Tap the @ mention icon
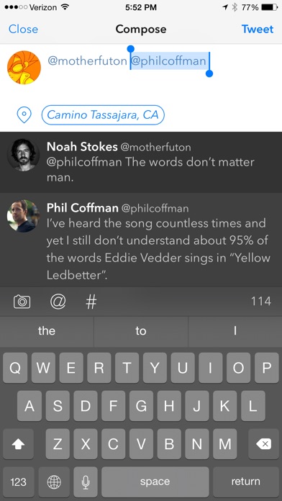 pyautogui.click(x=58, y=302)
